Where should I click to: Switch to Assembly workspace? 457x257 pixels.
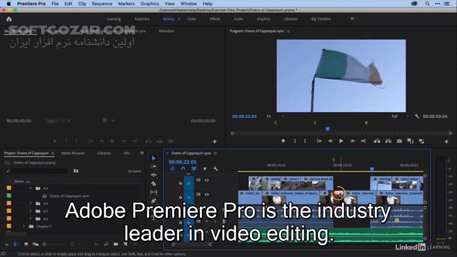coord(142,19)
